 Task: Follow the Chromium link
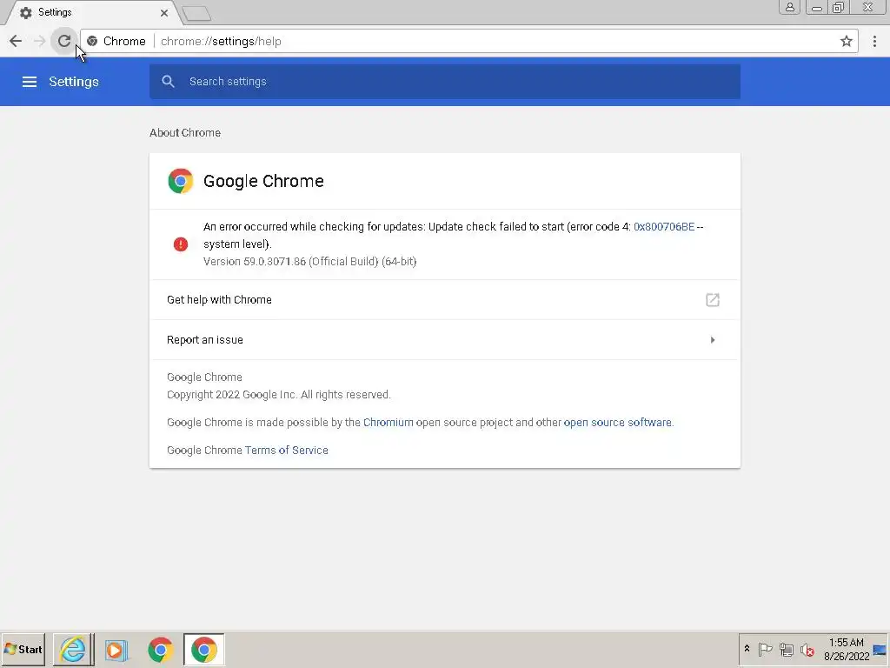pyautogui.click(x=389, y=422)
